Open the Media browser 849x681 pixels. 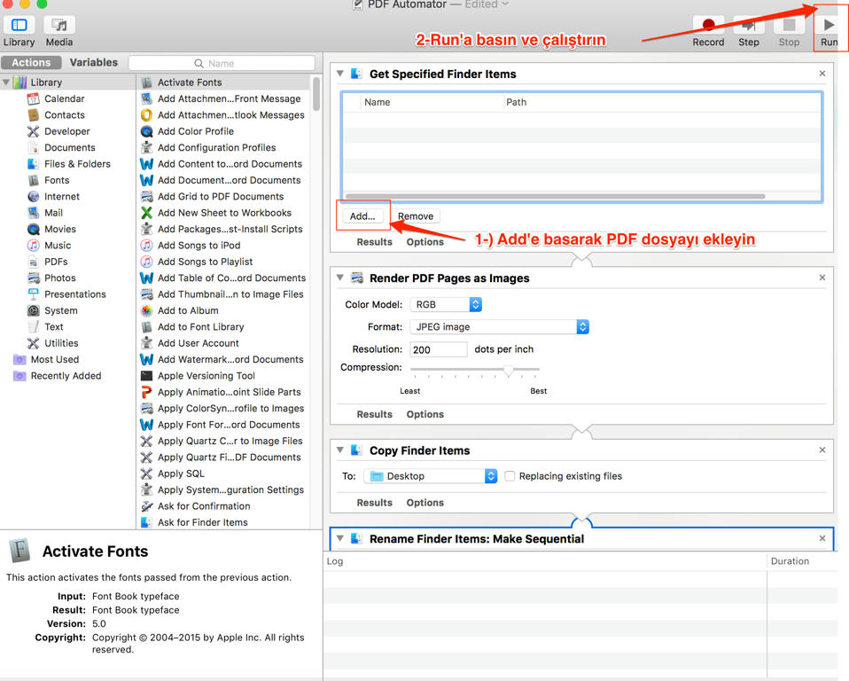click(59, 25)
